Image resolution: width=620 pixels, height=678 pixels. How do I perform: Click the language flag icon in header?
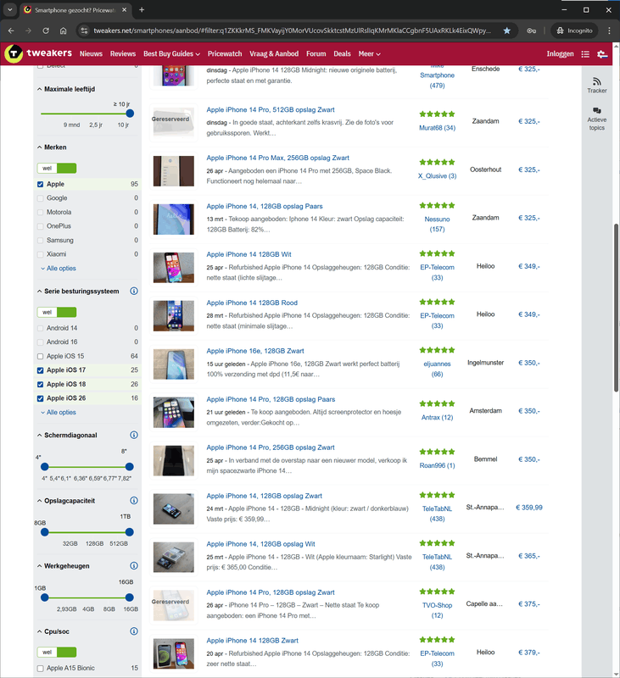(x=602, y=54)
